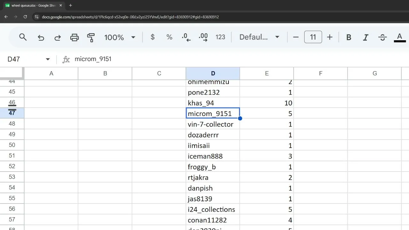Image resolution: width=409 pixels, height=230 pixels.
Task: Format as percent
Action: click(169, 37)
